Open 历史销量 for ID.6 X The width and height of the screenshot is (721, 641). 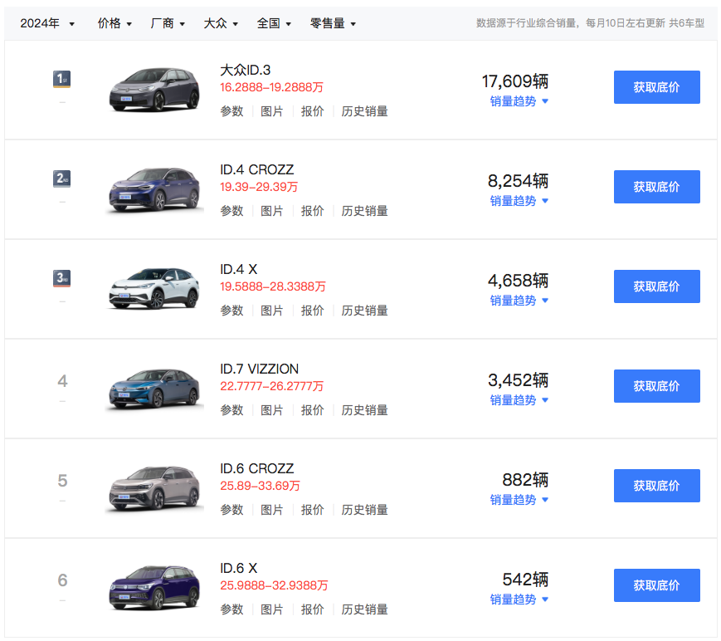364,609
